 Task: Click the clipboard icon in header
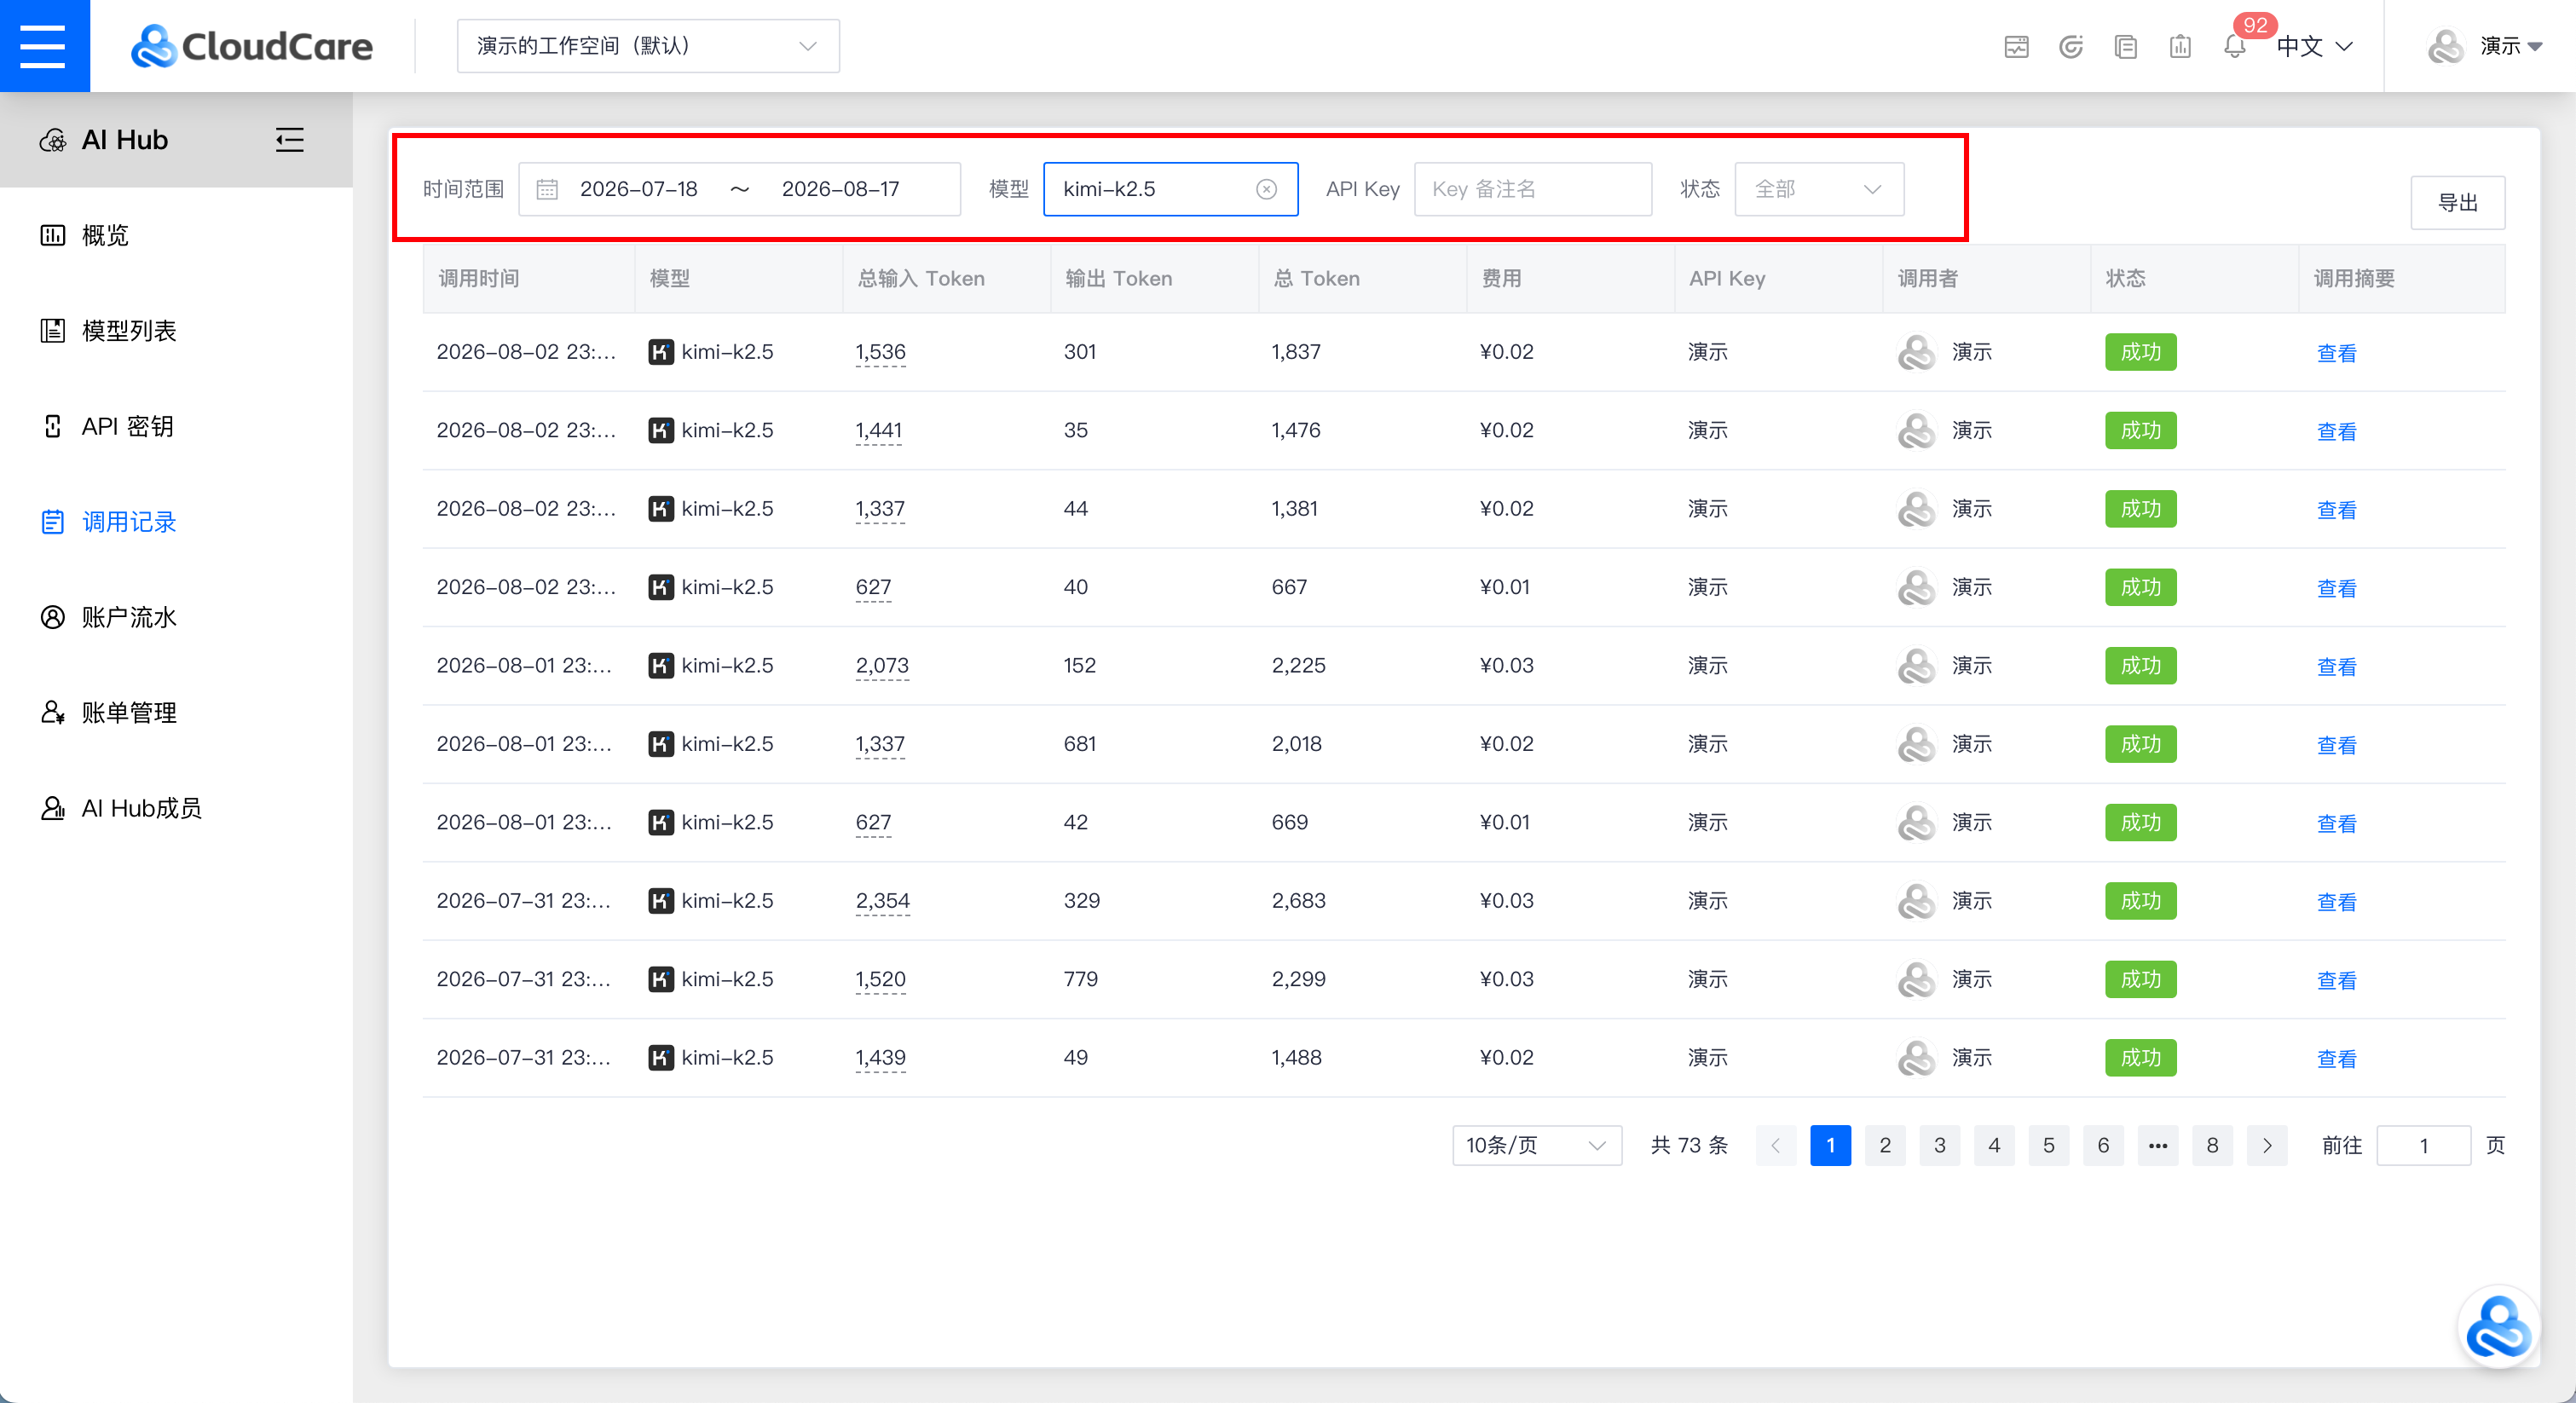pos(2180,46)
